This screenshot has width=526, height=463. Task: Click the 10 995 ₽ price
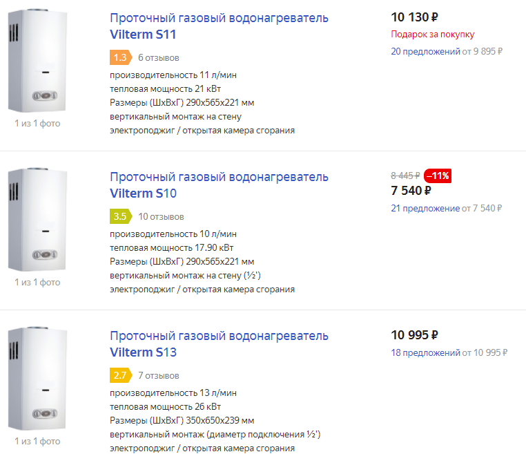pyautogui.click(x=414, y=335)
